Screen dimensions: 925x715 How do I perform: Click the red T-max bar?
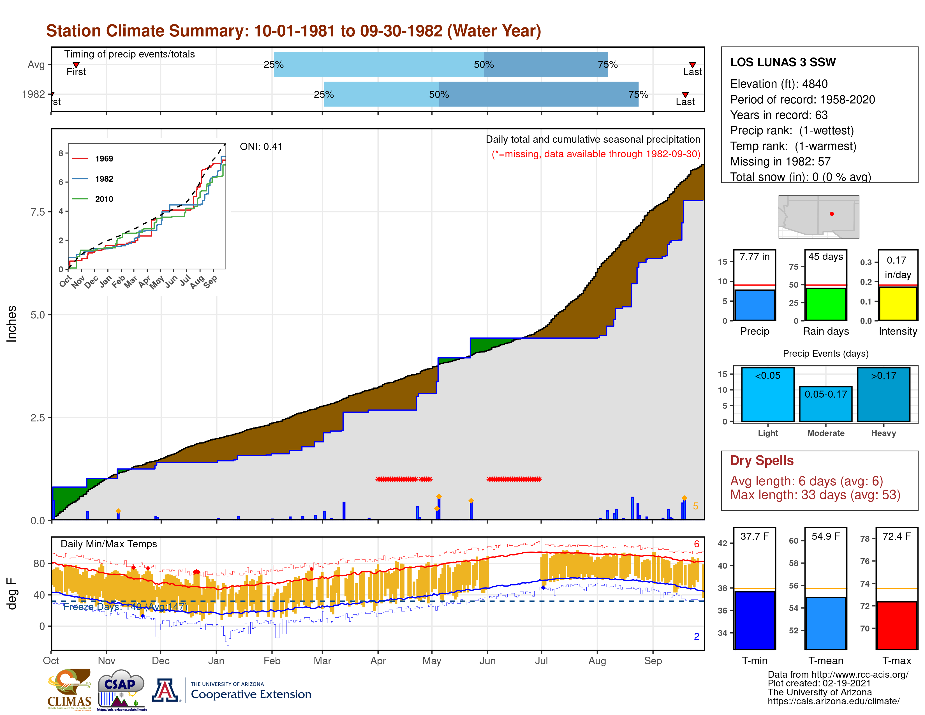pyautogui.click(x=897, y=626)
